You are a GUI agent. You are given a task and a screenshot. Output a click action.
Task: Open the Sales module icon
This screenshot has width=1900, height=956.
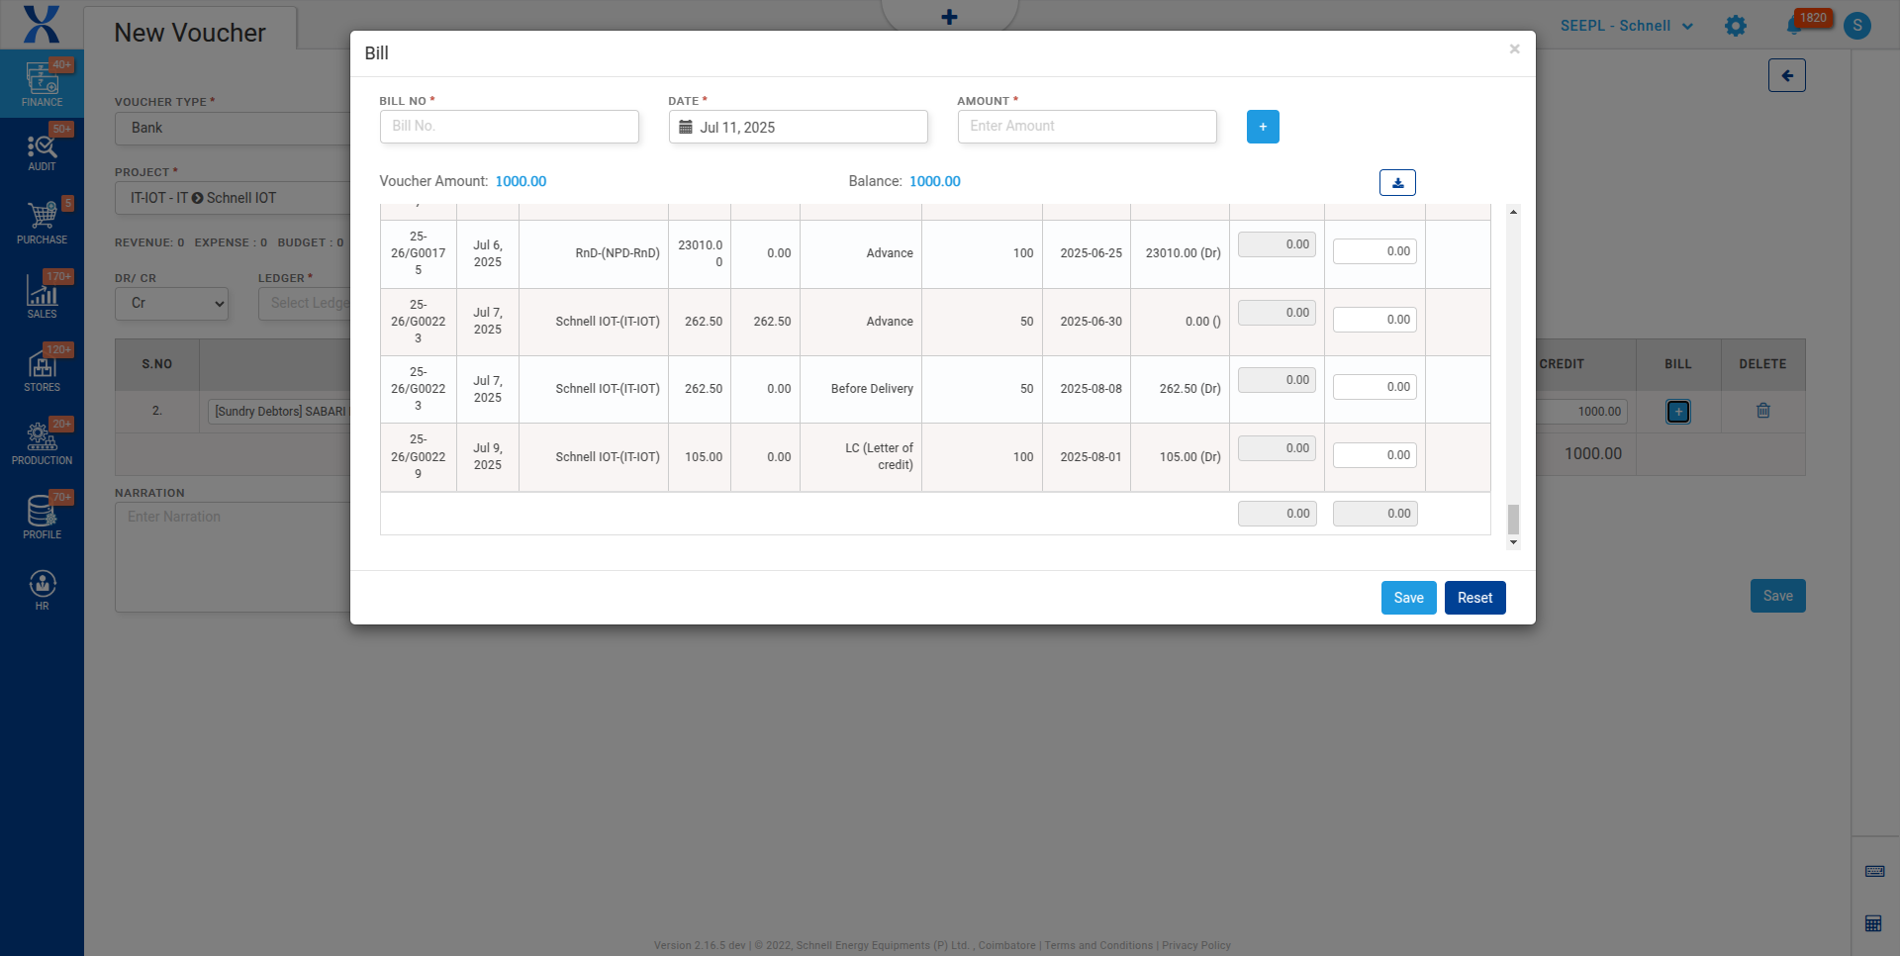[42, 296]
